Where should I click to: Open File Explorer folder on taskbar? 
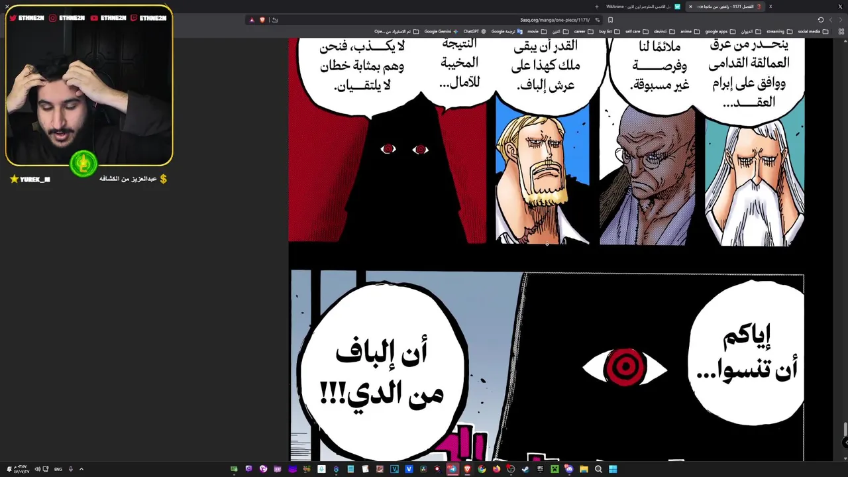tap(584, 469)
